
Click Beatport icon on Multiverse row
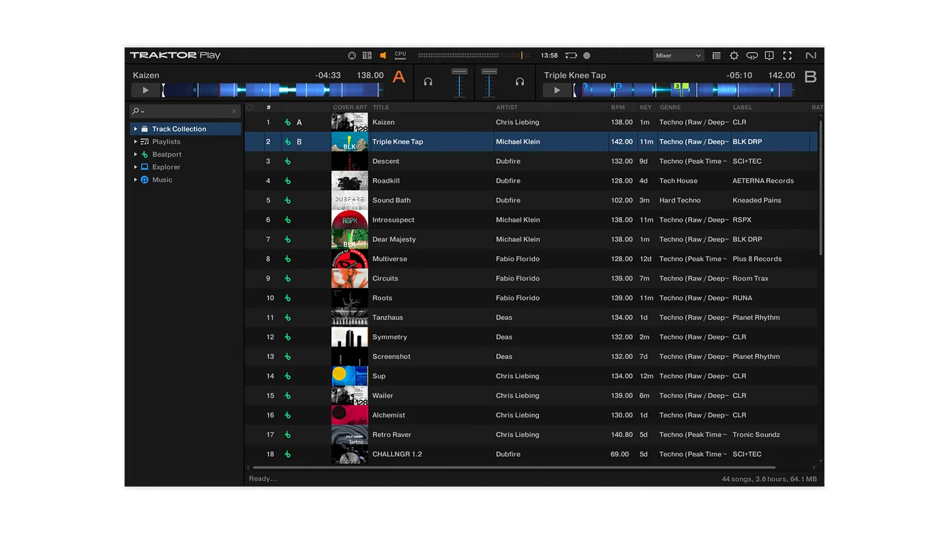point(287,259)
